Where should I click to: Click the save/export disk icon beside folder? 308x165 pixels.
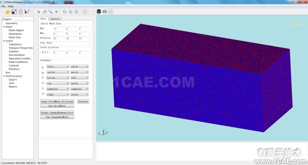[x=14, y=12]
